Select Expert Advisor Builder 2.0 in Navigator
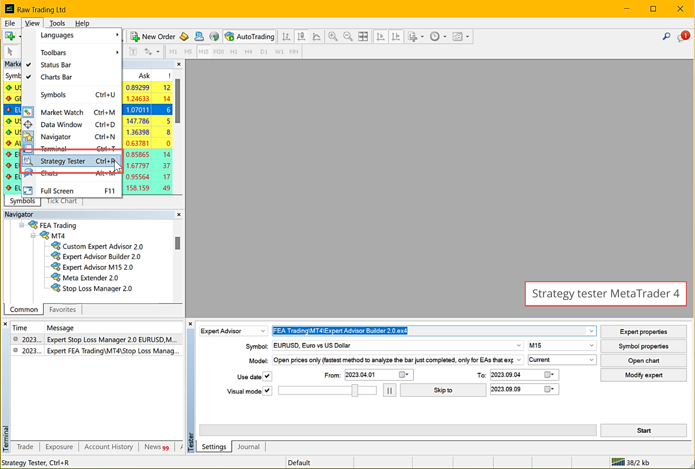Image resolution: width=695 pixels, height=469 pixels. click(x=101, y=257)
